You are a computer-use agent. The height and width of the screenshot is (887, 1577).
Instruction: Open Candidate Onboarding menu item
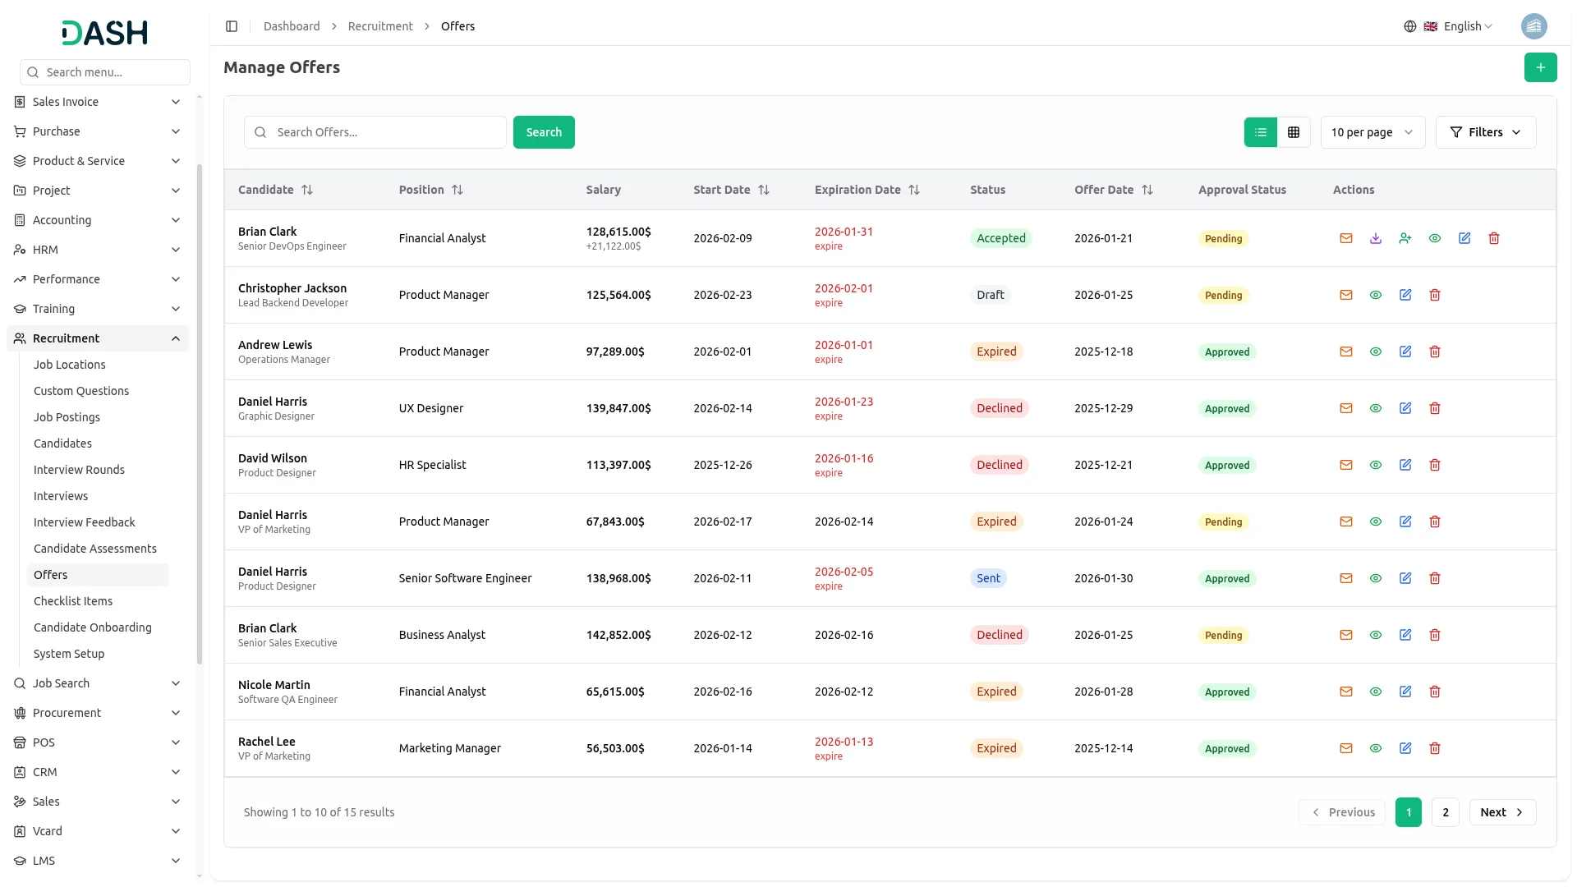[x=92, y=627]
